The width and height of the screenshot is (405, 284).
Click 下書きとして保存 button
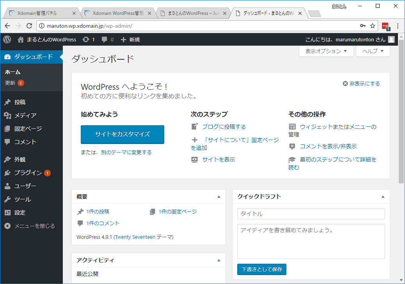pos(262,269)
